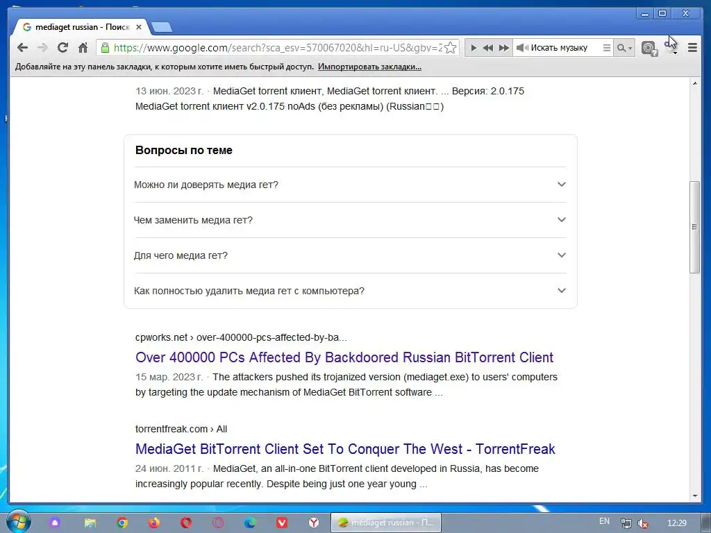Open the network status tray icon
This screenshot has width=711, height=533.
point(626,523)
